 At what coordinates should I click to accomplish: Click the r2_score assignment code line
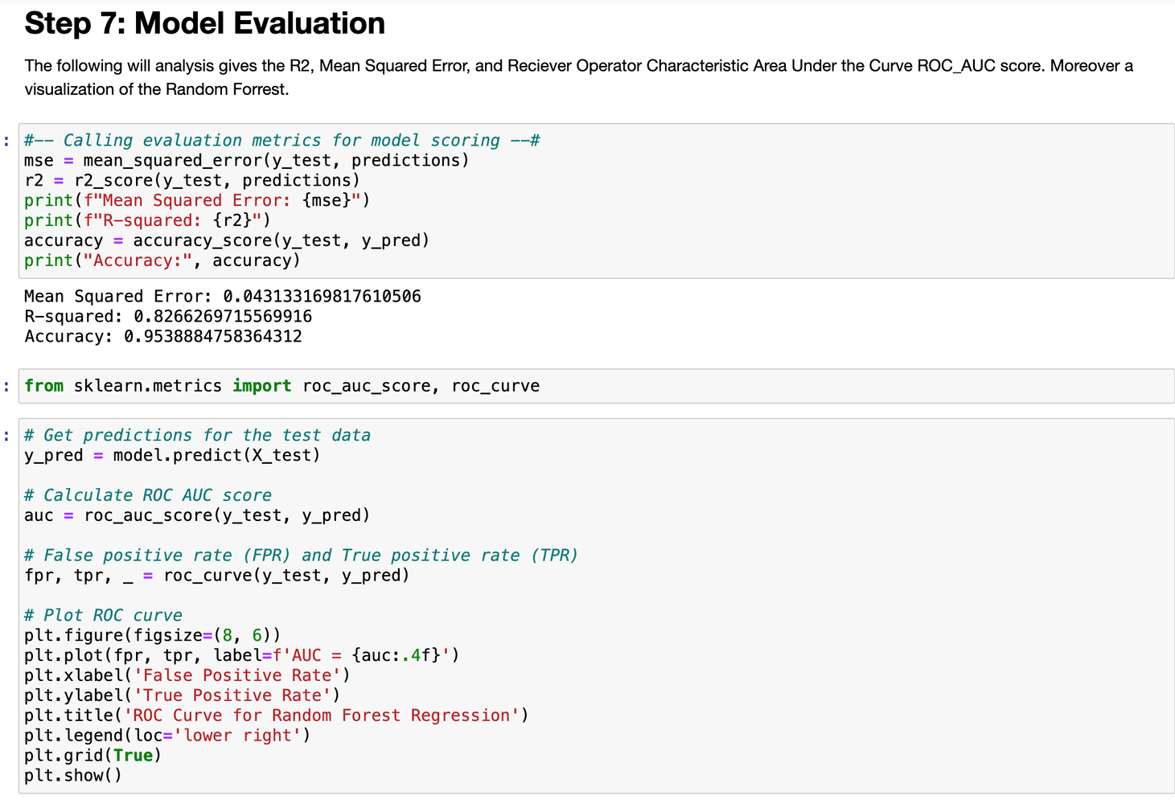point(191,181)
